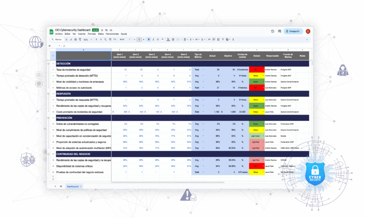Select the paint format tool
This screenshot has height=218, width=365.
pos(79,40)
